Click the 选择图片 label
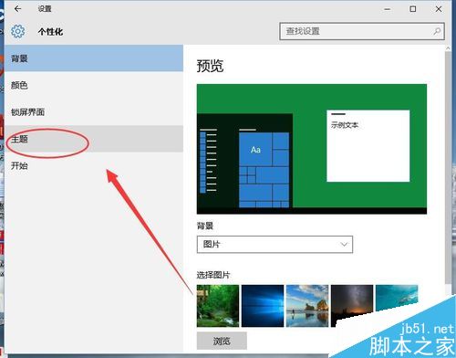This screenshot has width=456, height=358. [213, 275]
